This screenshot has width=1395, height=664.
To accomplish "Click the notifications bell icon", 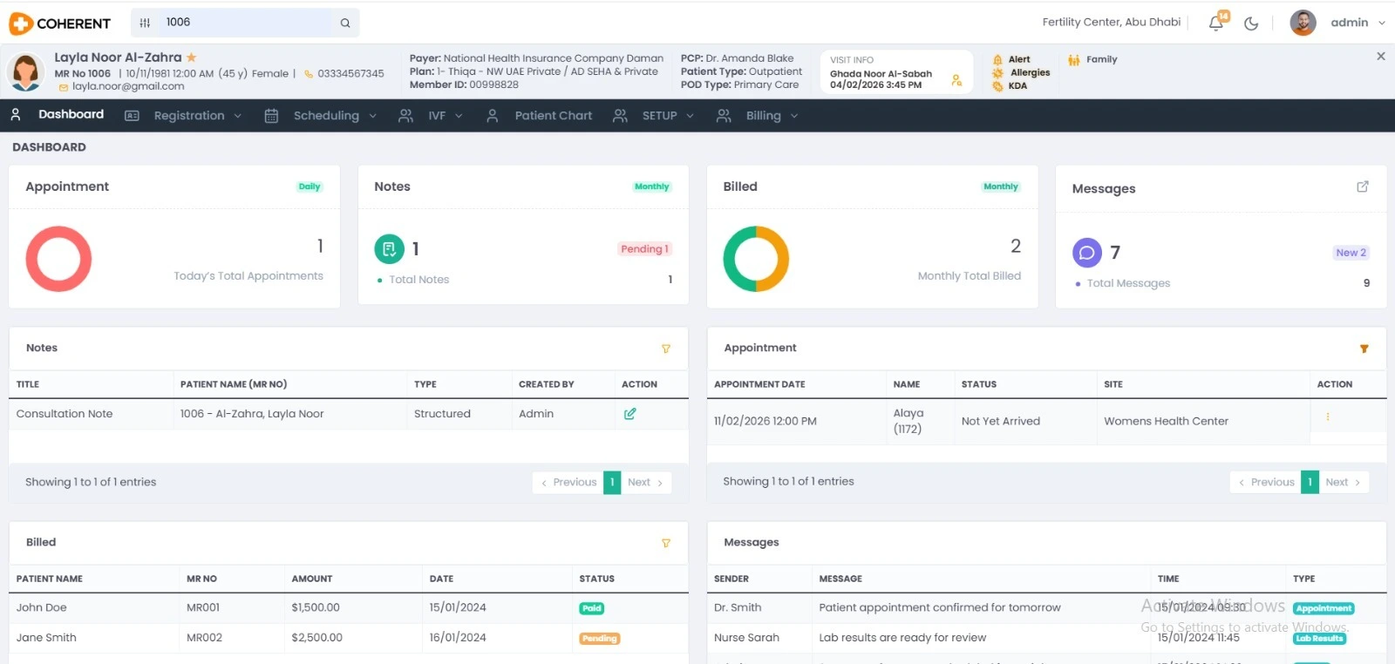I will (1215, 24).
